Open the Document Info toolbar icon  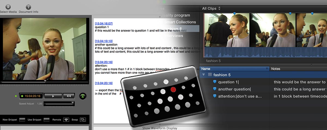coord(28,7)
